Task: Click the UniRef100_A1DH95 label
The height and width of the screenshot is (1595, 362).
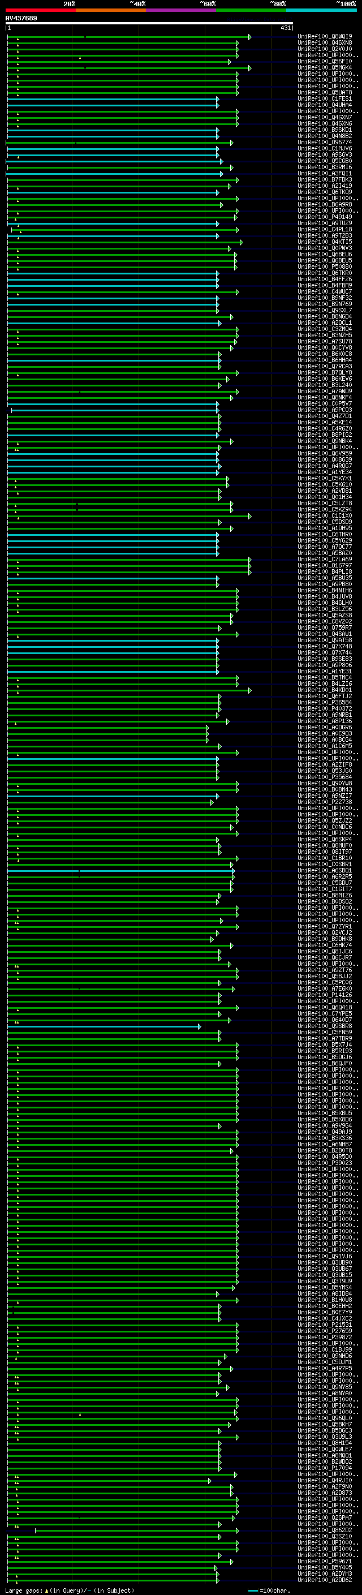Action: 325,528
